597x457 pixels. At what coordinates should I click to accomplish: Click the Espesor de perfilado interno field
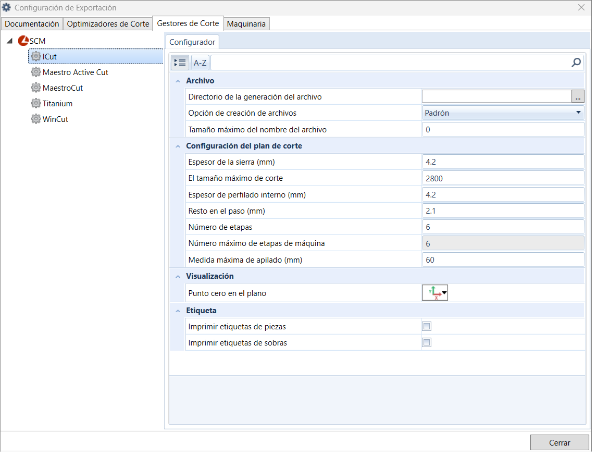click(x=503, y=194)
